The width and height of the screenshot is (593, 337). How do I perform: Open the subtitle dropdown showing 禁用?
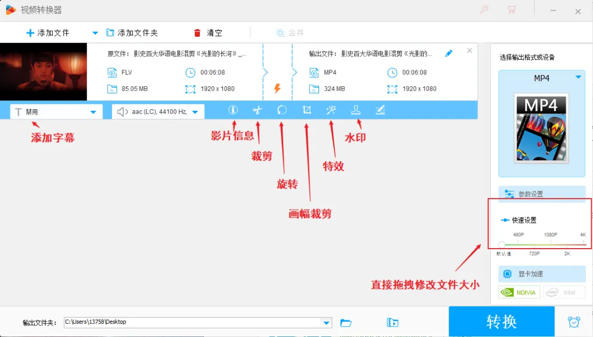[x=56, y=112]
